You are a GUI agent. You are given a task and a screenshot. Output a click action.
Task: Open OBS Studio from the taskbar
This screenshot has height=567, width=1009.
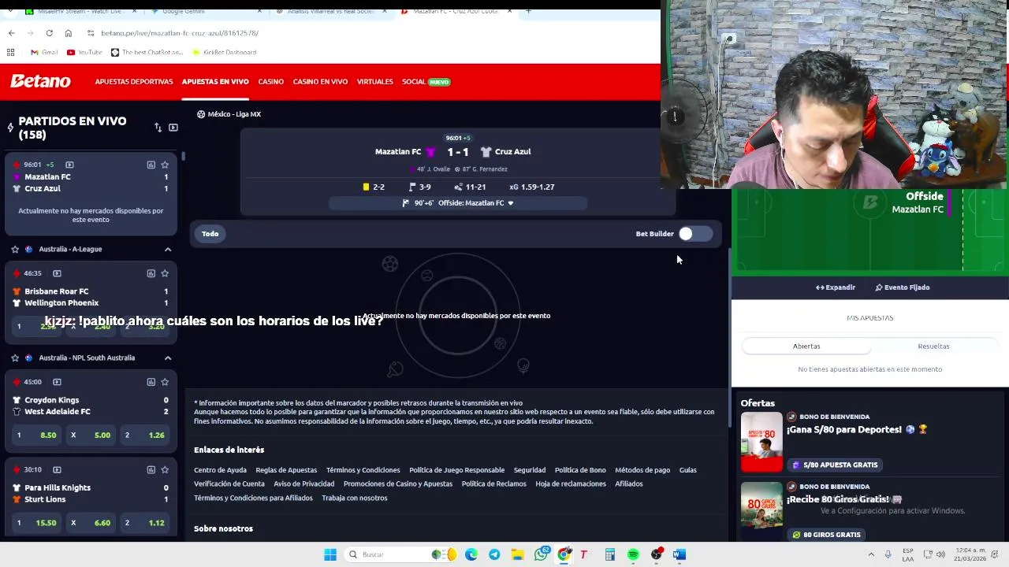click(656, 554)
